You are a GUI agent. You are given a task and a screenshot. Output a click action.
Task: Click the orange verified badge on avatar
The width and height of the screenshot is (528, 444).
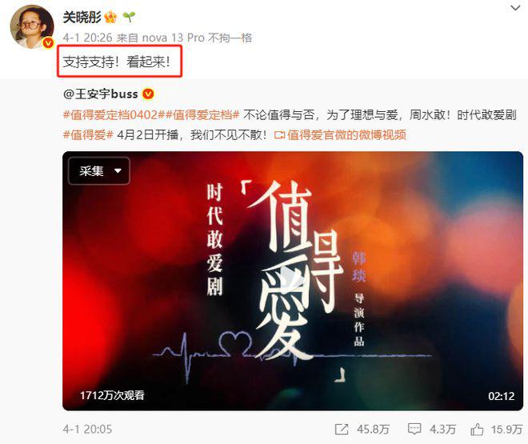pos(48,42)
